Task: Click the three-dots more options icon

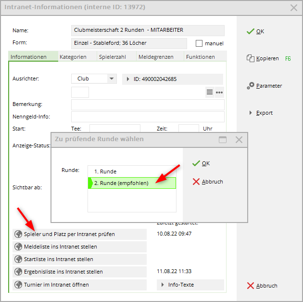Action: click(219, 92)
